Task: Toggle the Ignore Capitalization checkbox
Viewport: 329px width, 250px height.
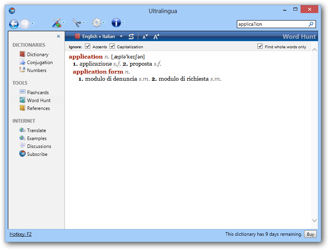Action: [x=112, y=46]
